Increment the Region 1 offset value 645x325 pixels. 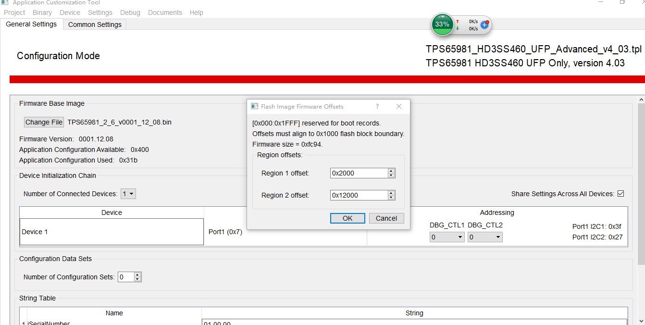(391, 171)
